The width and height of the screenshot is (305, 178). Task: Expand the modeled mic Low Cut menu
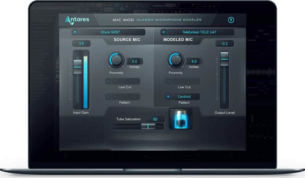click(182, 81)
